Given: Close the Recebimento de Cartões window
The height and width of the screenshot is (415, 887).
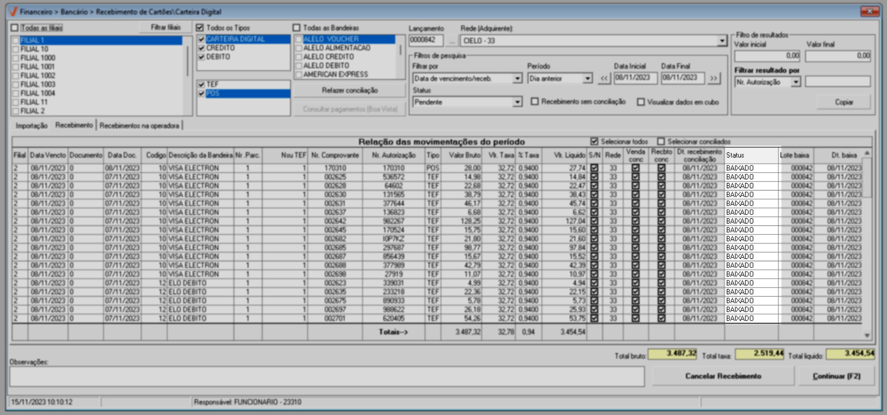Looking at the screenshot, I should 869,11.
